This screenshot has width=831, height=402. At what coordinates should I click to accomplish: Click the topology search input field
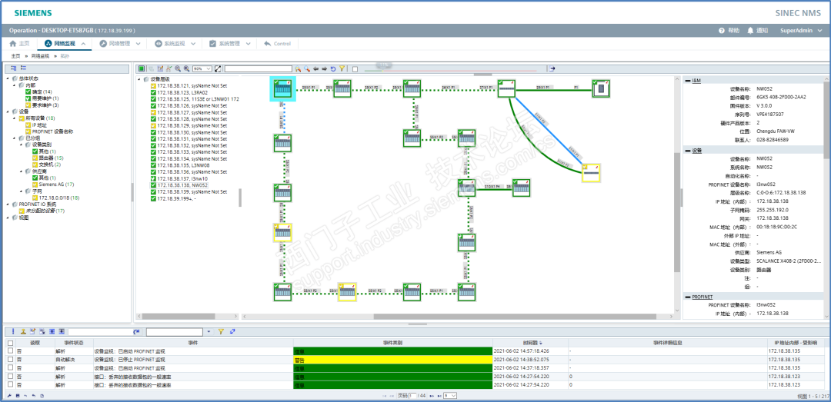(x=258, y=69)
